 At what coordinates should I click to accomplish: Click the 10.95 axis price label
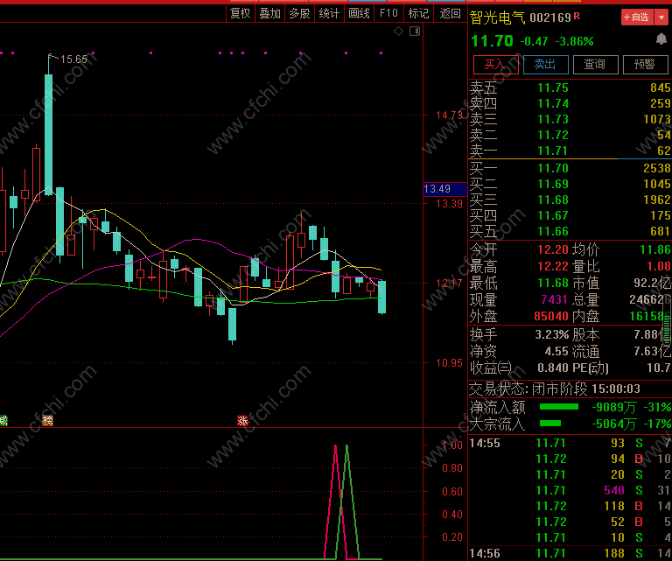point(449,363)
